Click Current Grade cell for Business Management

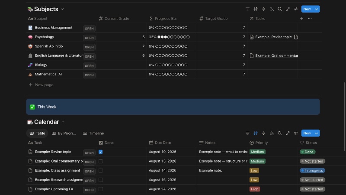[x=122, y=28]
